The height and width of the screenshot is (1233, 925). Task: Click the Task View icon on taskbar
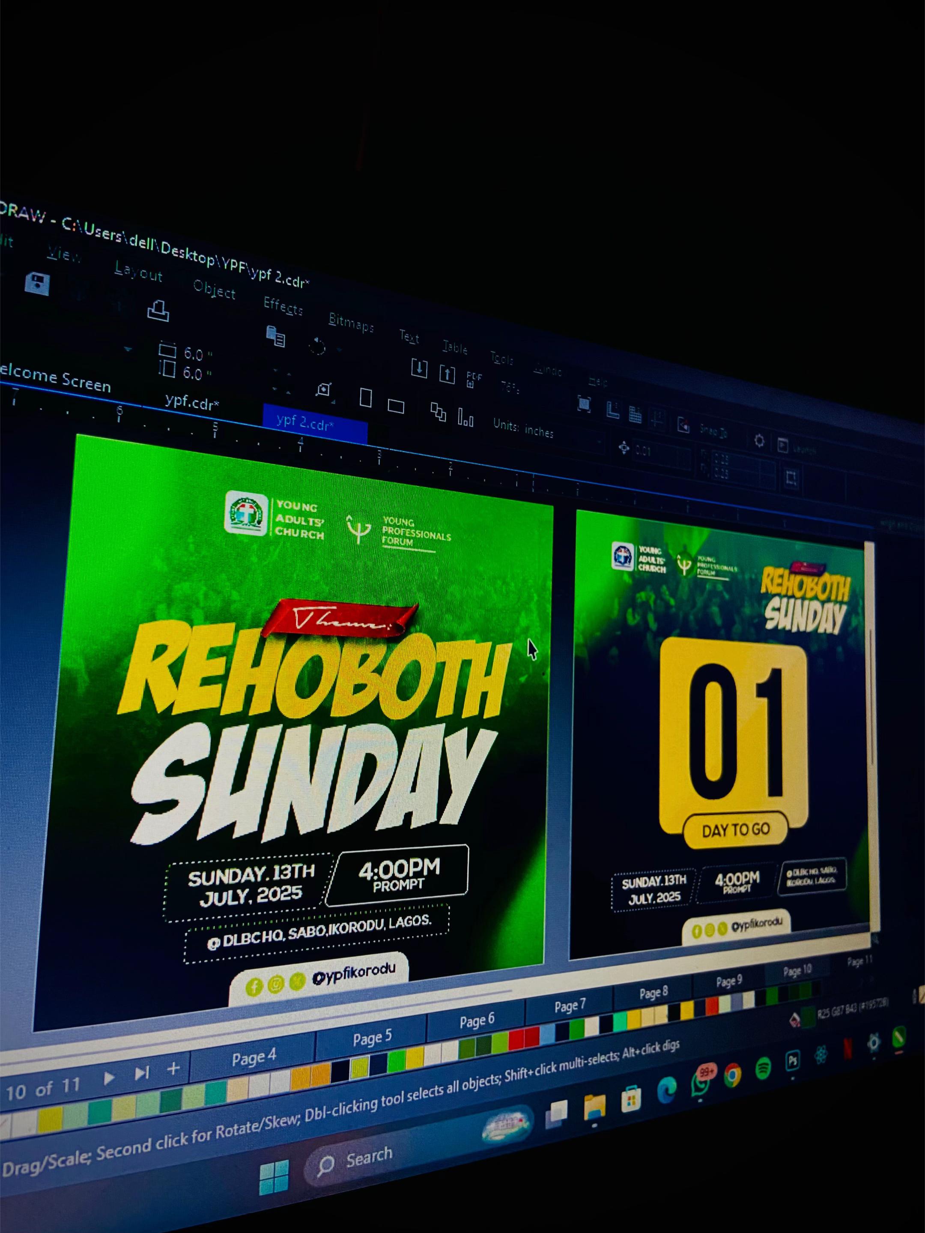[x=557, y=1115]
